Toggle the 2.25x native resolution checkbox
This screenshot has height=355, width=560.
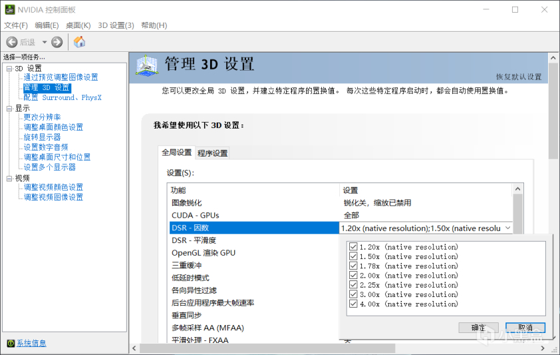(x=353, y=285)
